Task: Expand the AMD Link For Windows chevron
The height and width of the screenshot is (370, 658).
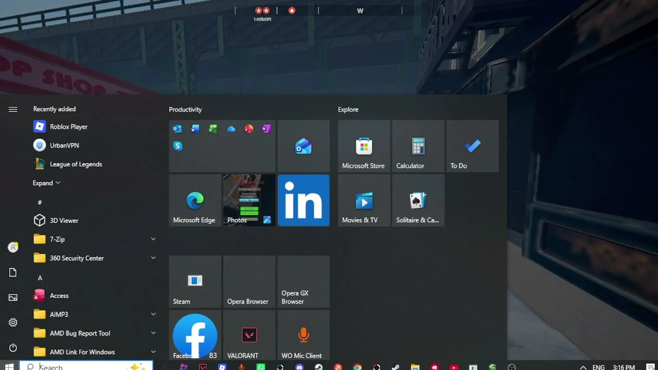Action: (153, 351)
